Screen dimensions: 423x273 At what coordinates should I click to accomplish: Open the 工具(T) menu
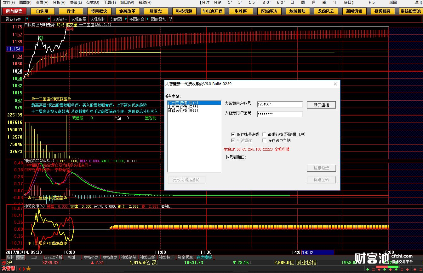point(110,3)
